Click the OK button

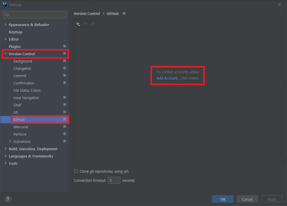point(223,199)
